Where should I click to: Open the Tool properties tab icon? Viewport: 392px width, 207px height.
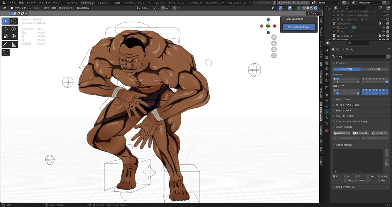[327, 50]
